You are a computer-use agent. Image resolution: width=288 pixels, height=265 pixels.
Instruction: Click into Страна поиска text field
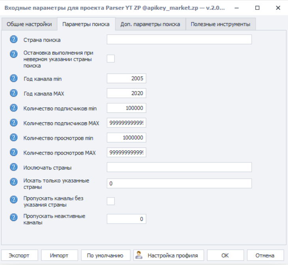point(179,39)
